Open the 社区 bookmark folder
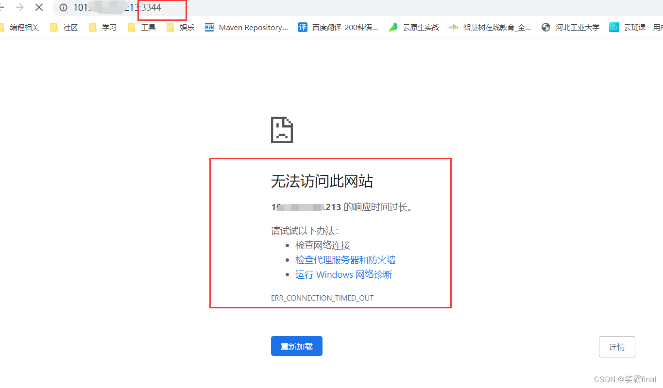Viewport: 663px width, 388px height. click(x=64, y=27)
